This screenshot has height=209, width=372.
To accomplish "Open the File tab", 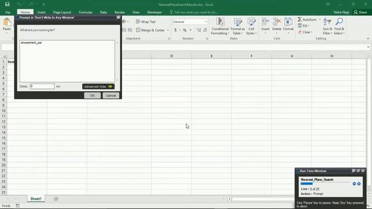I will click(8, 12).
